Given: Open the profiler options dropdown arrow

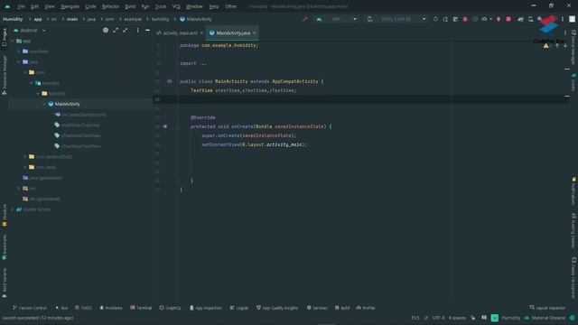Looking at the screenshot, I should click(490, 19).
